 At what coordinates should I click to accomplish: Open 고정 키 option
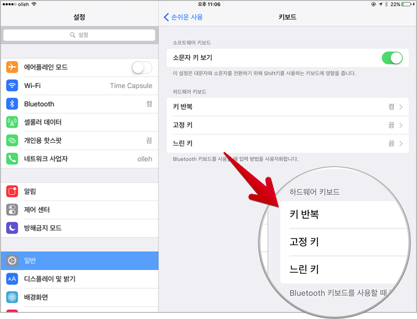pos(287,125)
